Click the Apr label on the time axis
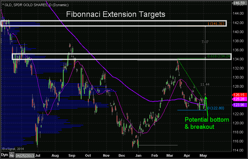Viewport: 248px width, 159px height. (x=187, y=155)
